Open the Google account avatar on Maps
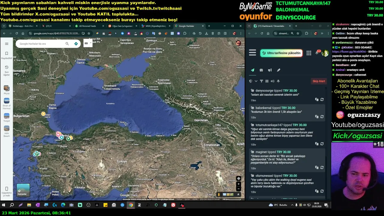 tap(238, 43)
